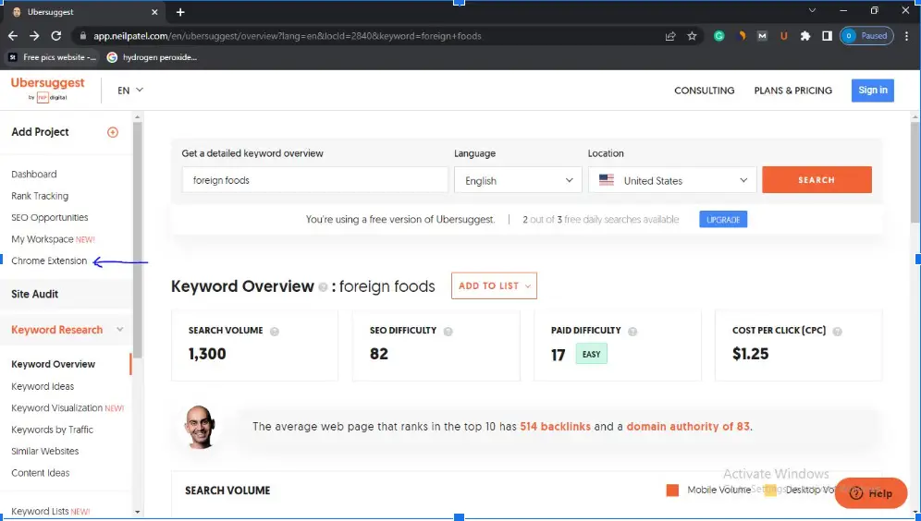Click the SEARCH VOLUME help icon
921x521 pixels.
pyautogui.click(x=275, y=332)
